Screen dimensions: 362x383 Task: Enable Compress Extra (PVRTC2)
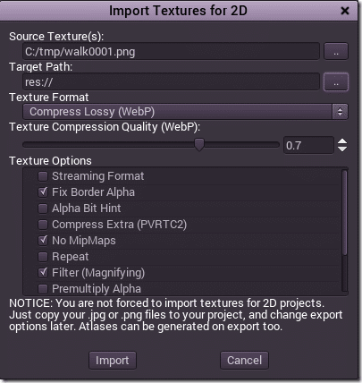pos(43,225)
